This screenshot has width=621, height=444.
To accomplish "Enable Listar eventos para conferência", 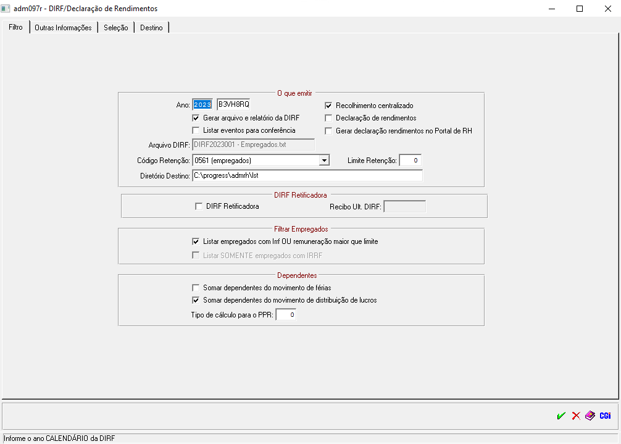I will tap(196, 130).
